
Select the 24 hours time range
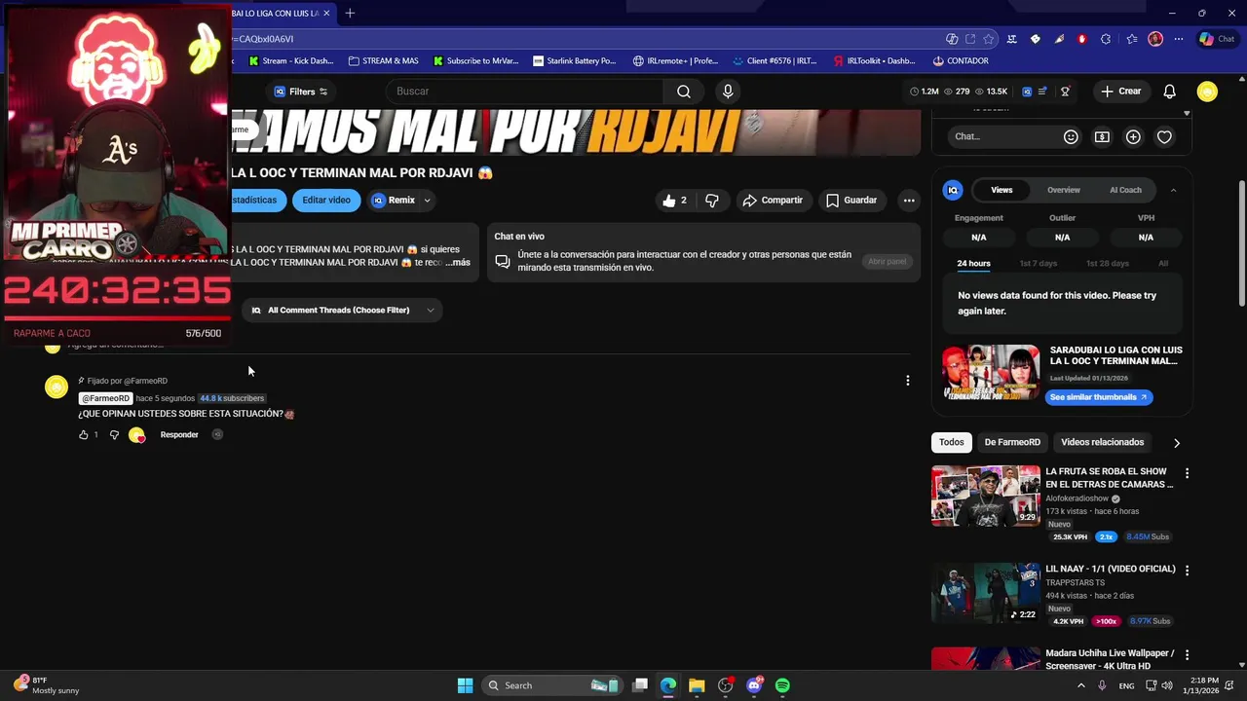[x=973, y=264]
